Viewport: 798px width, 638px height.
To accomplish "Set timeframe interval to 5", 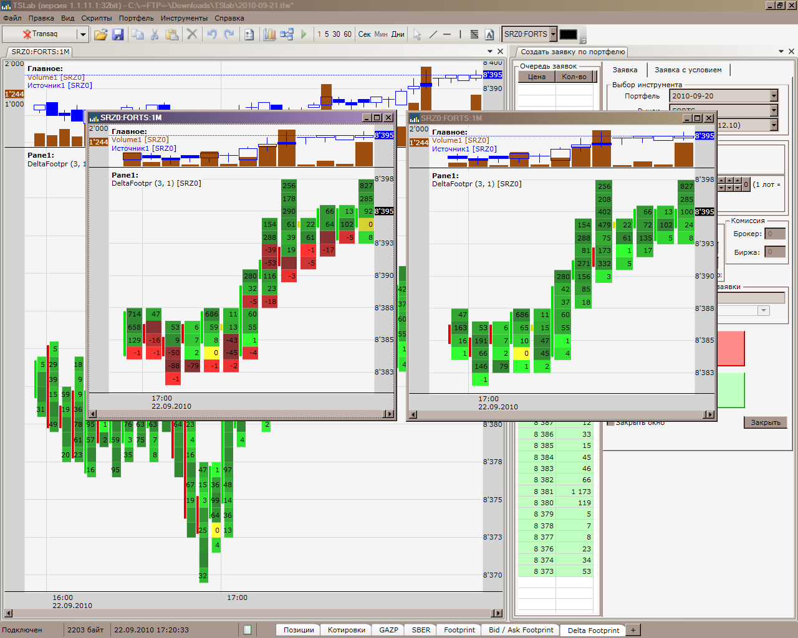I will tap(327, 34).
